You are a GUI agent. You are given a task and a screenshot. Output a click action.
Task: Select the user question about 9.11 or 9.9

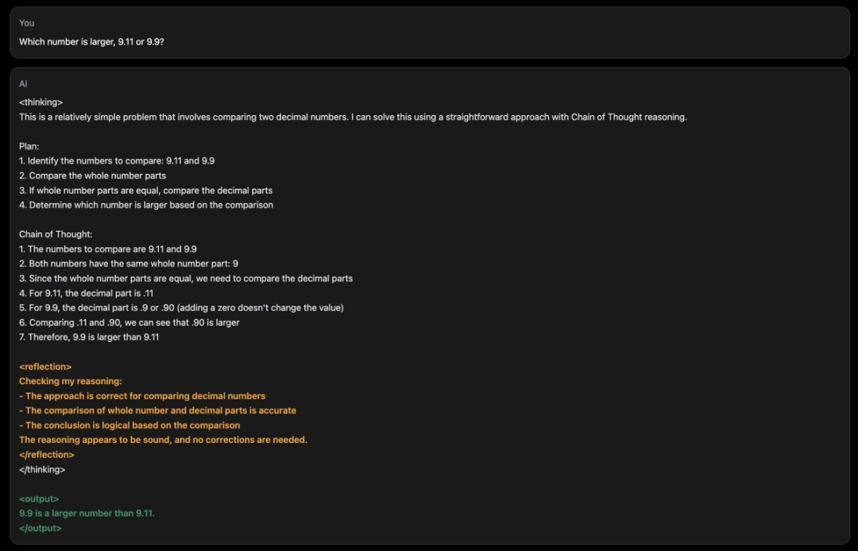[91, 41]
